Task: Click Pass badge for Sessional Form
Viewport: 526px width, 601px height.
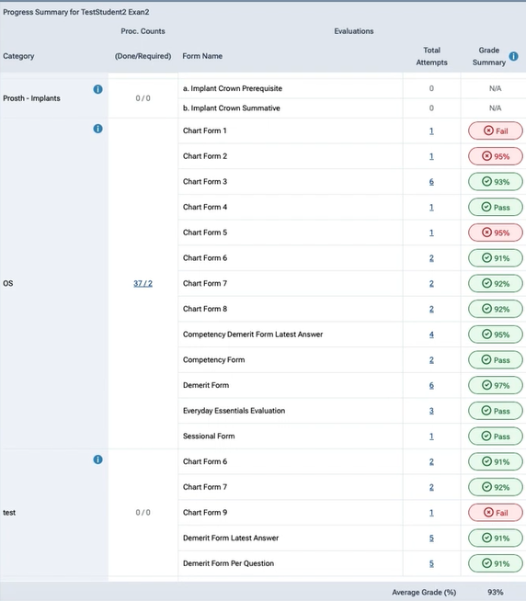Action: coord(496,437)
